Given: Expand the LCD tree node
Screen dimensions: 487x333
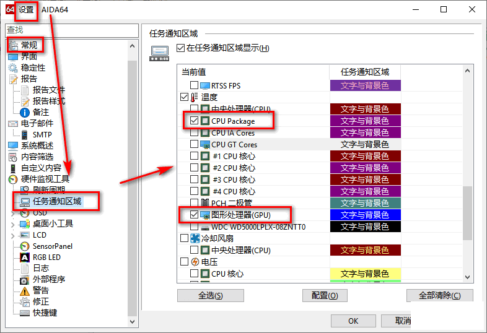Looking at the screenshot, I should pos(13,236).
